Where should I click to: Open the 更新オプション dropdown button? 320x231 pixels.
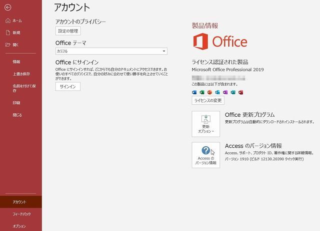(x=205, y=124)
